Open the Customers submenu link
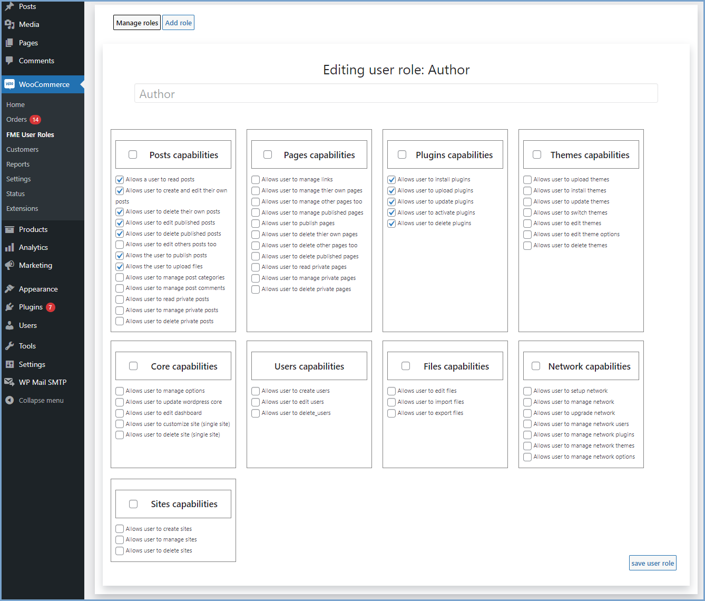Screen dimensions: 705x601 [22, 150]
